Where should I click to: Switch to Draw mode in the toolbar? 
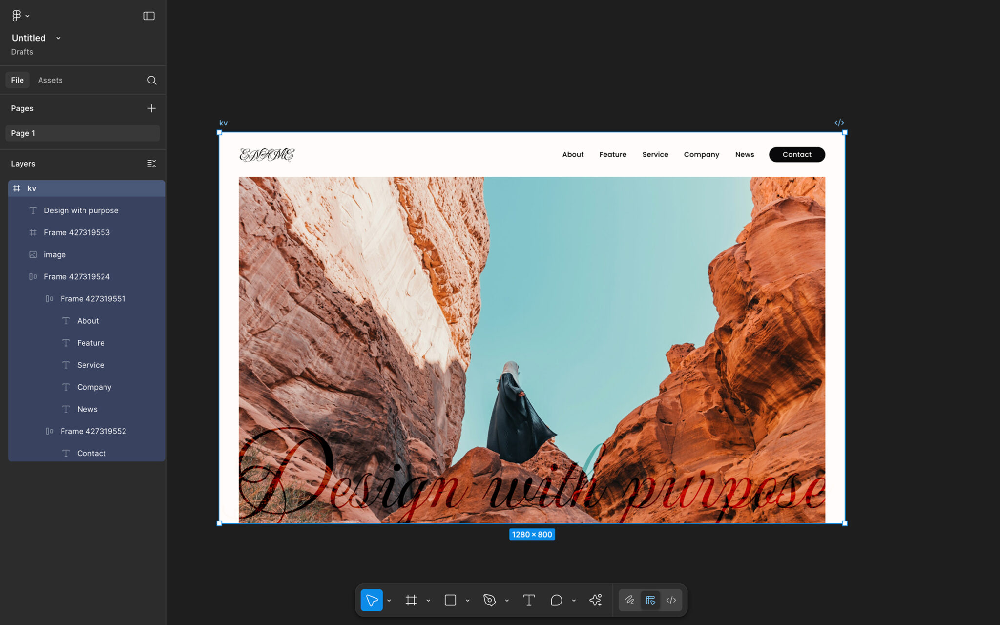pos(629,600)
